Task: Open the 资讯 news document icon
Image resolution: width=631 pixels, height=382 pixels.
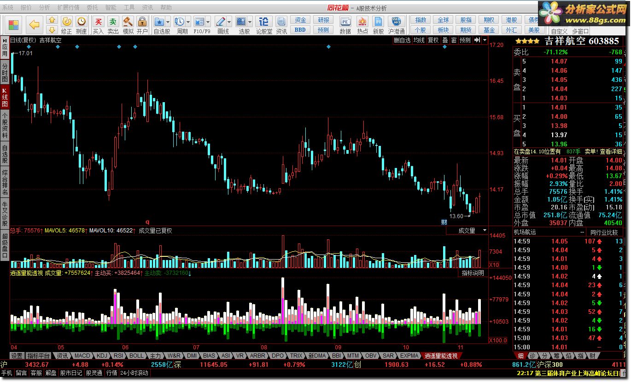Action: tap(281, 22)
